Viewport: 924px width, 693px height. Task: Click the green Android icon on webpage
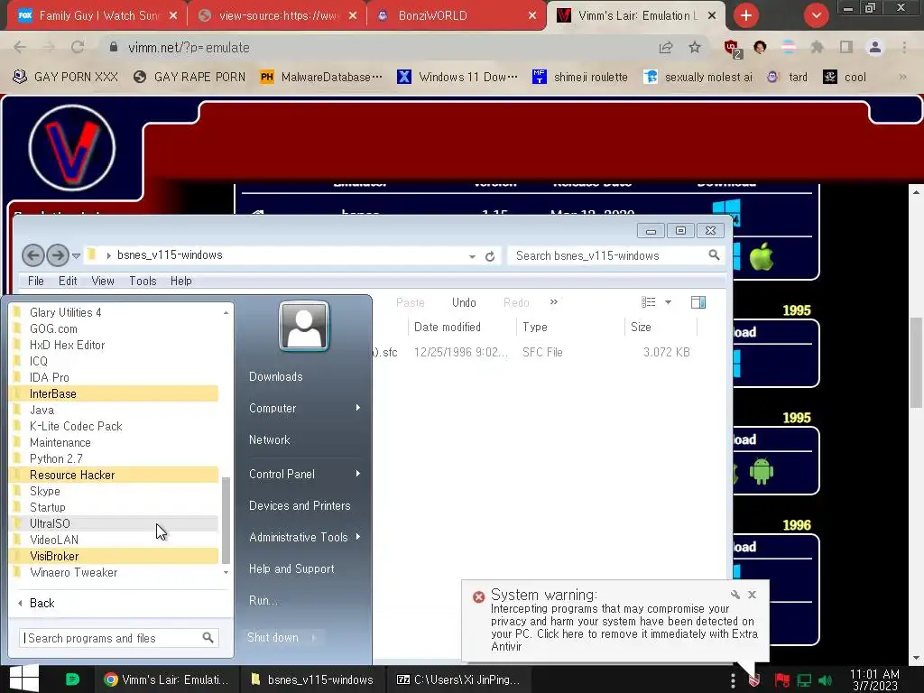pos(762,471)
